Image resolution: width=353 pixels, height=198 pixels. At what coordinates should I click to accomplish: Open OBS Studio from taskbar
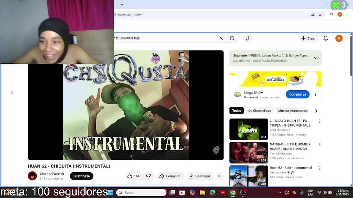point(243,193)
